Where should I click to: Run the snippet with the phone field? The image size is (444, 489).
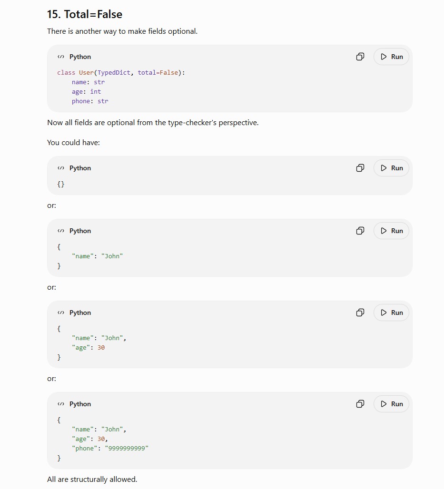point(391,404)
